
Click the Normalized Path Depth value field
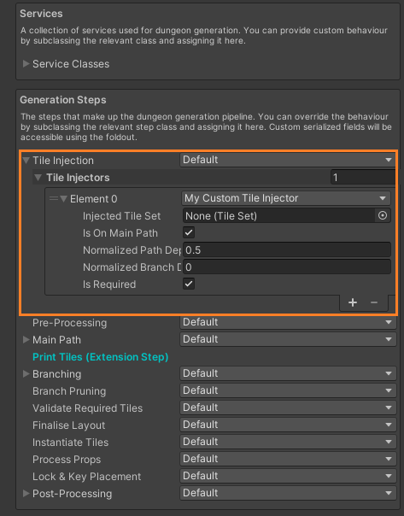click(x=286, y=249)
